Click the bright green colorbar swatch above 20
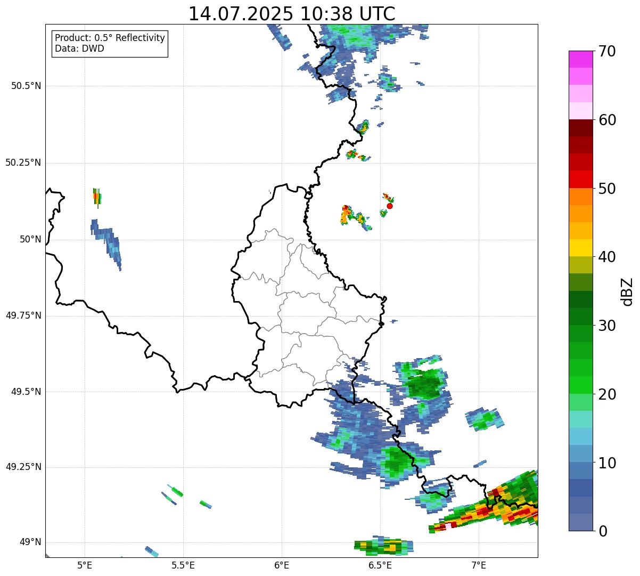The height and width of the screenshot is (576, 640). coord(580,385)
